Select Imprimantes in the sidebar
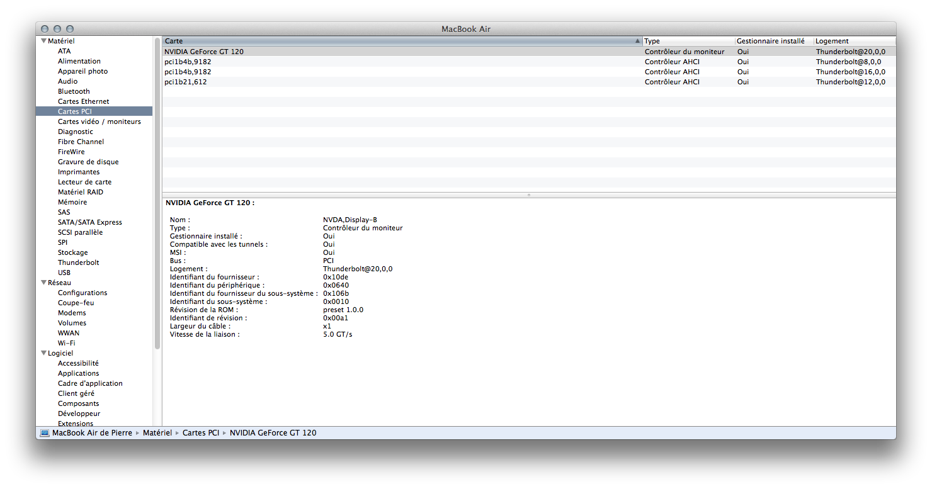Image resolution: width=932 pixels, height=489 pixels. [79, 172]
